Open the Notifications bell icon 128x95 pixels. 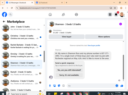coord(116,15)
